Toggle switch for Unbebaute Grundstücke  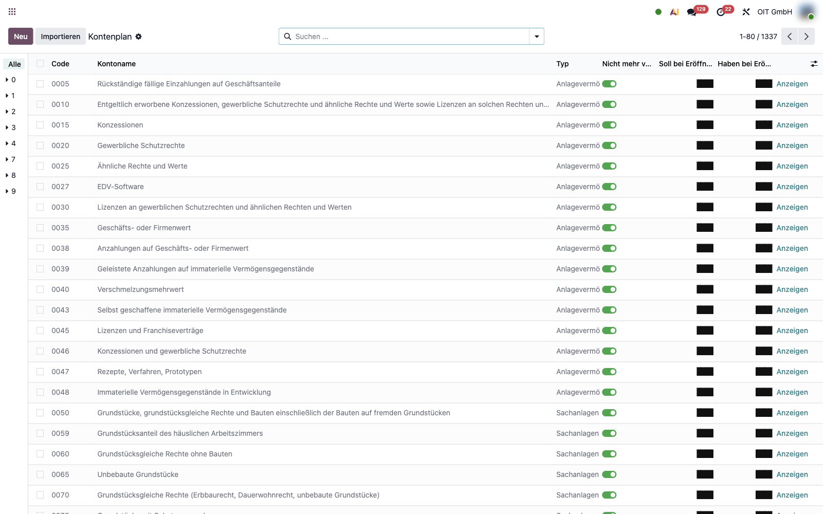point(610,474)
